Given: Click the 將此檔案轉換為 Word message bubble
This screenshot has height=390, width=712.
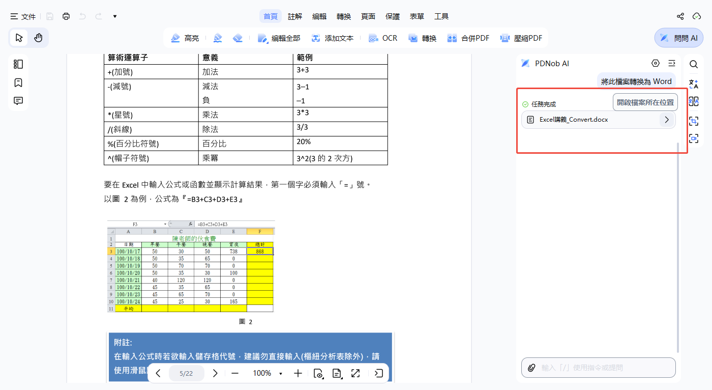Looking at the screenshot, I should click(636, 81).
